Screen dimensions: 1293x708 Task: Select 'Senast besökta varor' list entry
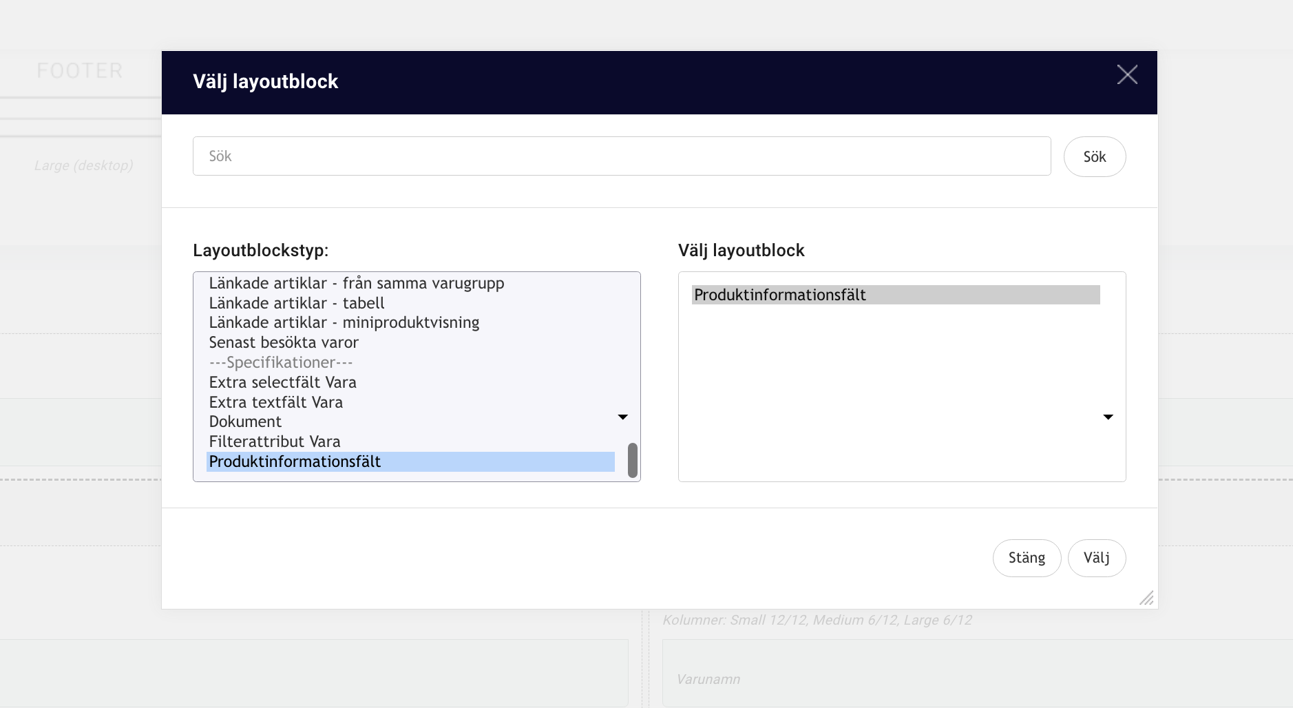pyautogui.click(x=410, y=342)
